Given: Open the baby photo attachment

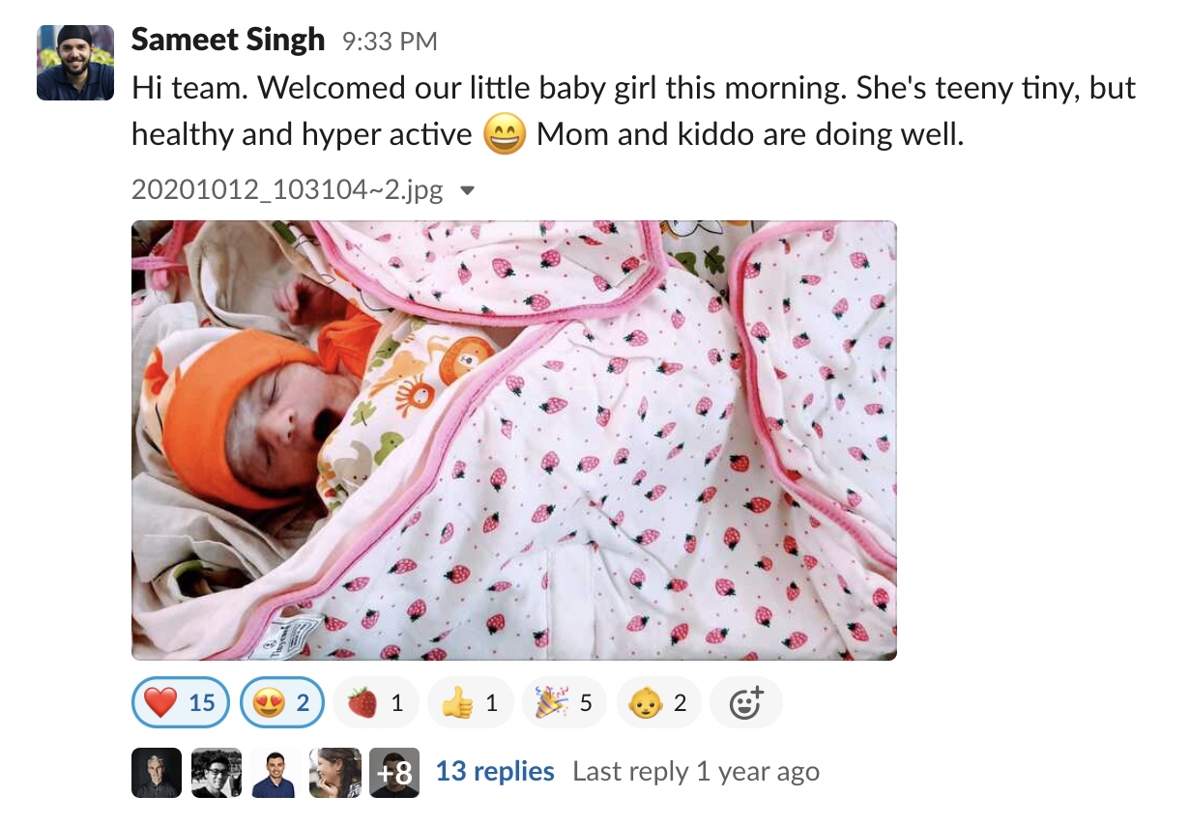Looking at the screenshot, I should [x=513, y=441].
